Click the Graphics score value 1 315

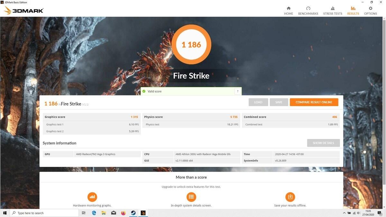pos(134,117)
